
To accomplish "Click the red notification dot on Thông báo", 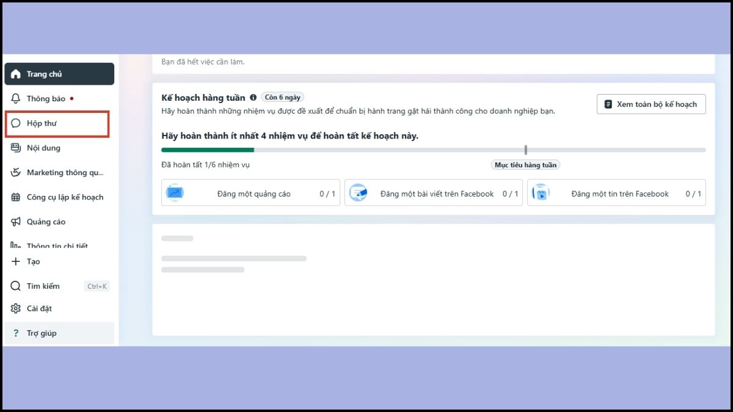I will coord(72,98).
